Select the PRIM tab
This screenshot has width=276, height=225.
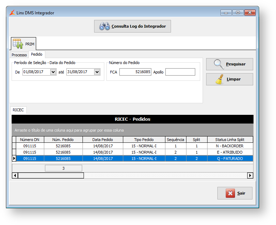[24, 44]
